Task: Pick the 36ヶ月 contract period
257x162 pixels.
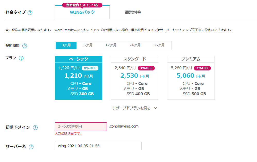Action: coord(159,45)
